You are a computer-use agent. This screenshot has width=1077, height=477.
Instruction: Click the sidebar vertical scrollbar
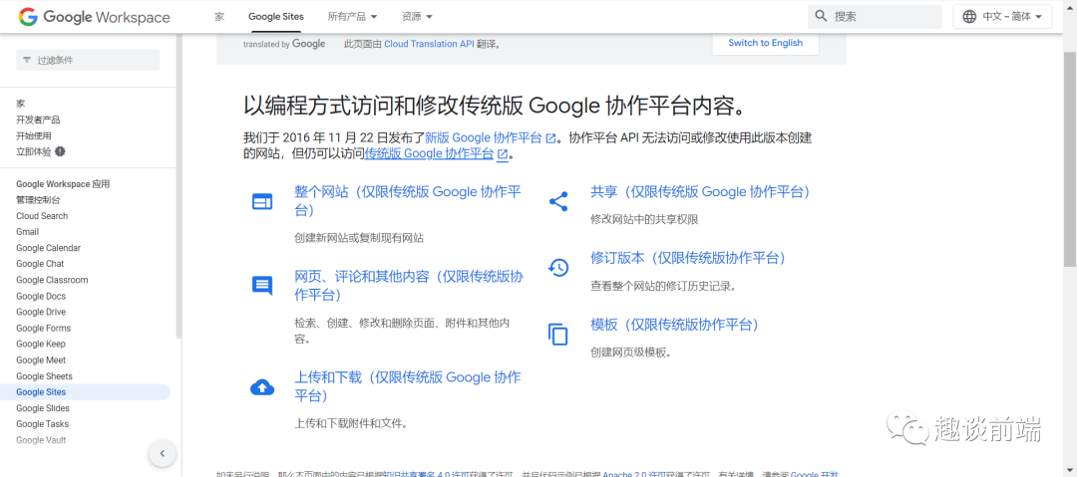point(179,185)
